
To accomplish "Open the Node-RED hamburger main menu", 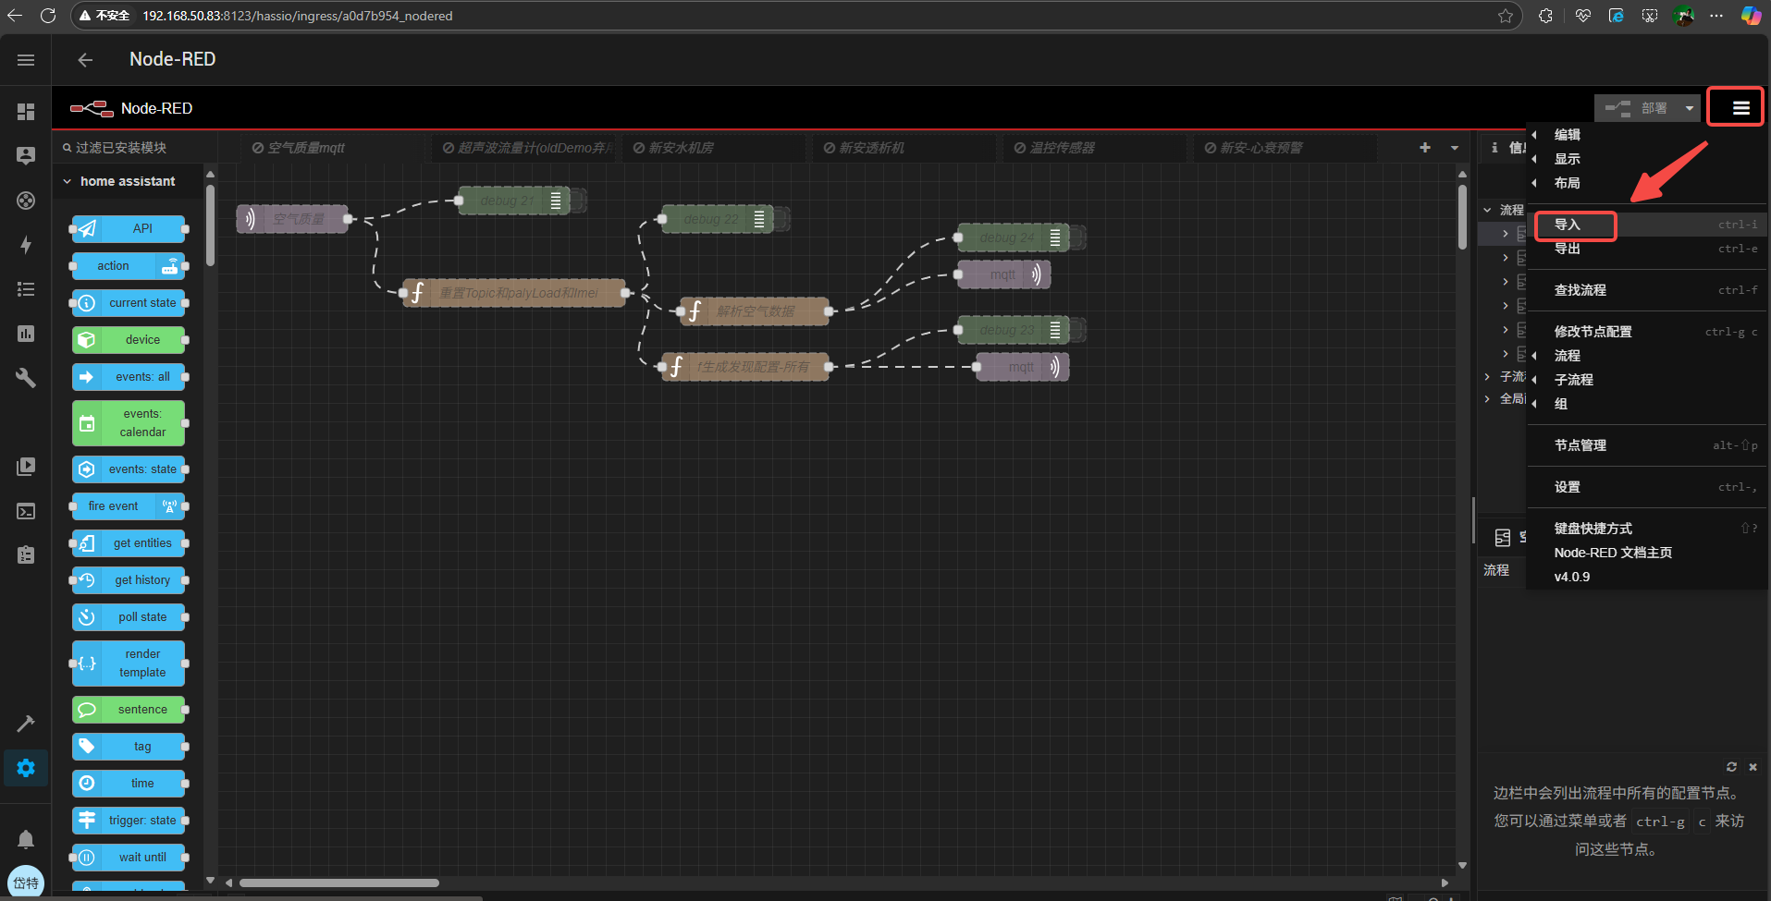I will [x=1740, y=108].
